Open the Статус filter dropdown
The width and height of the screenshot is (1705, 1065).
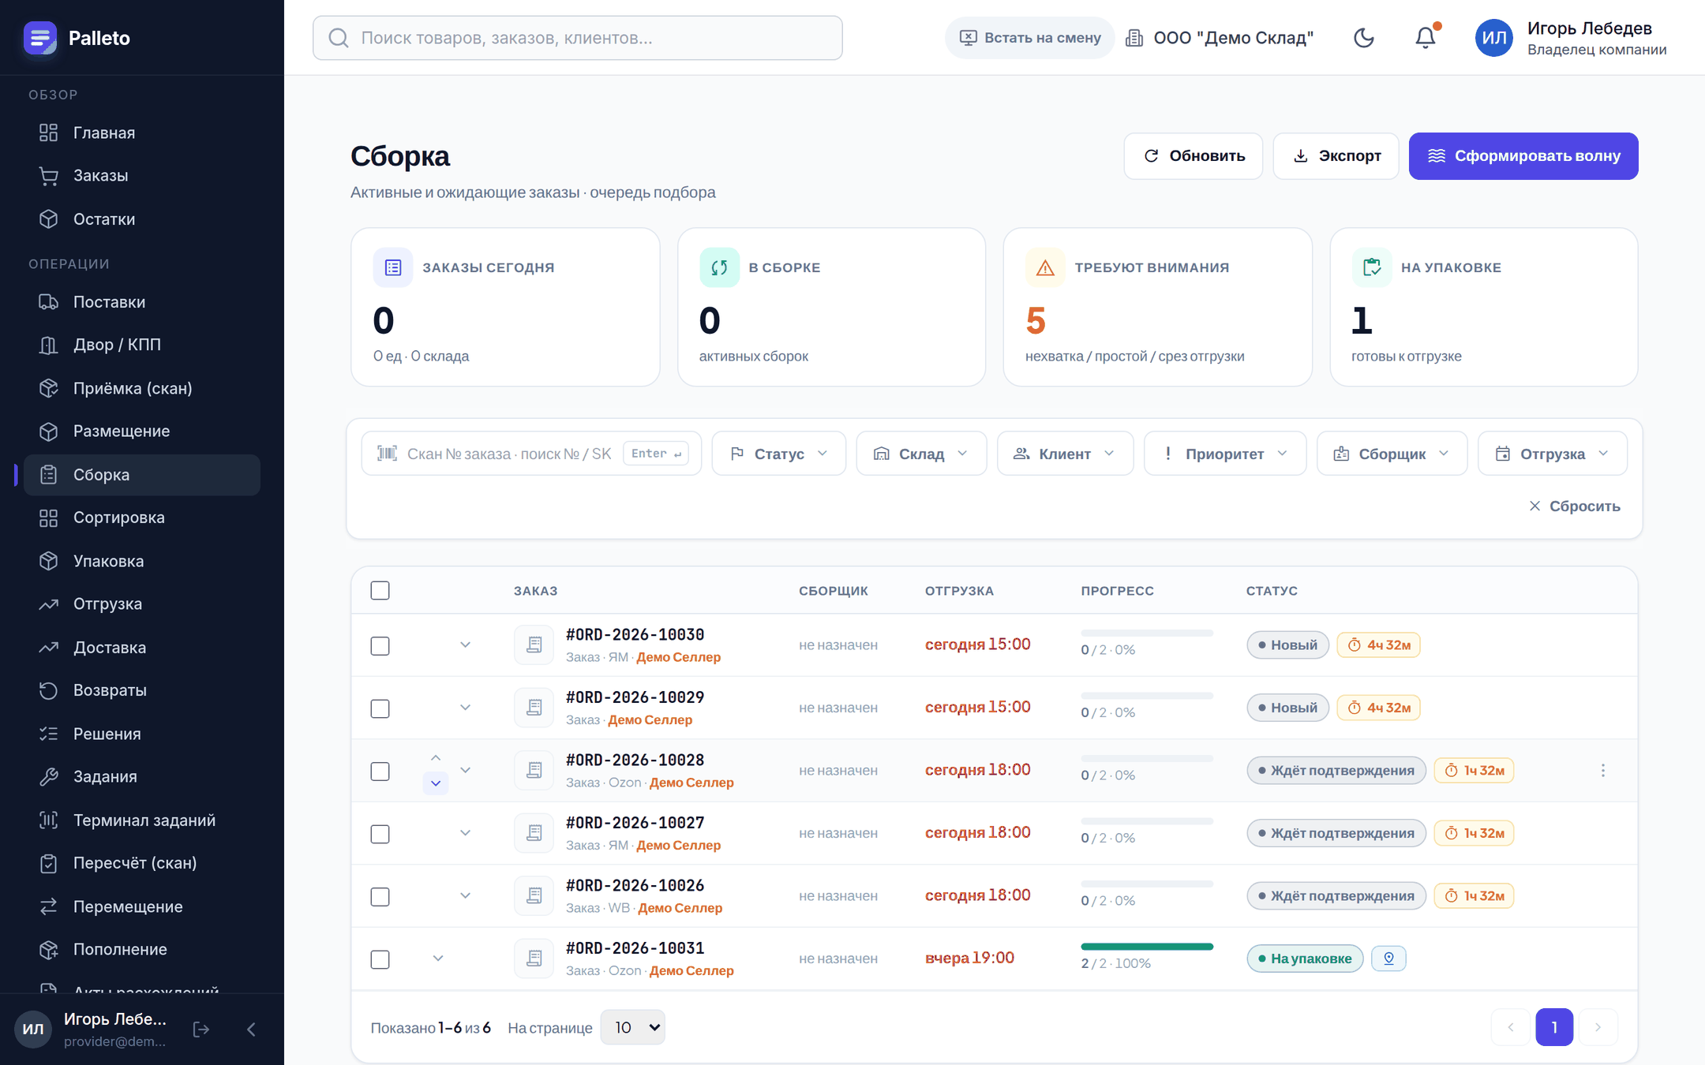[778, 454]
